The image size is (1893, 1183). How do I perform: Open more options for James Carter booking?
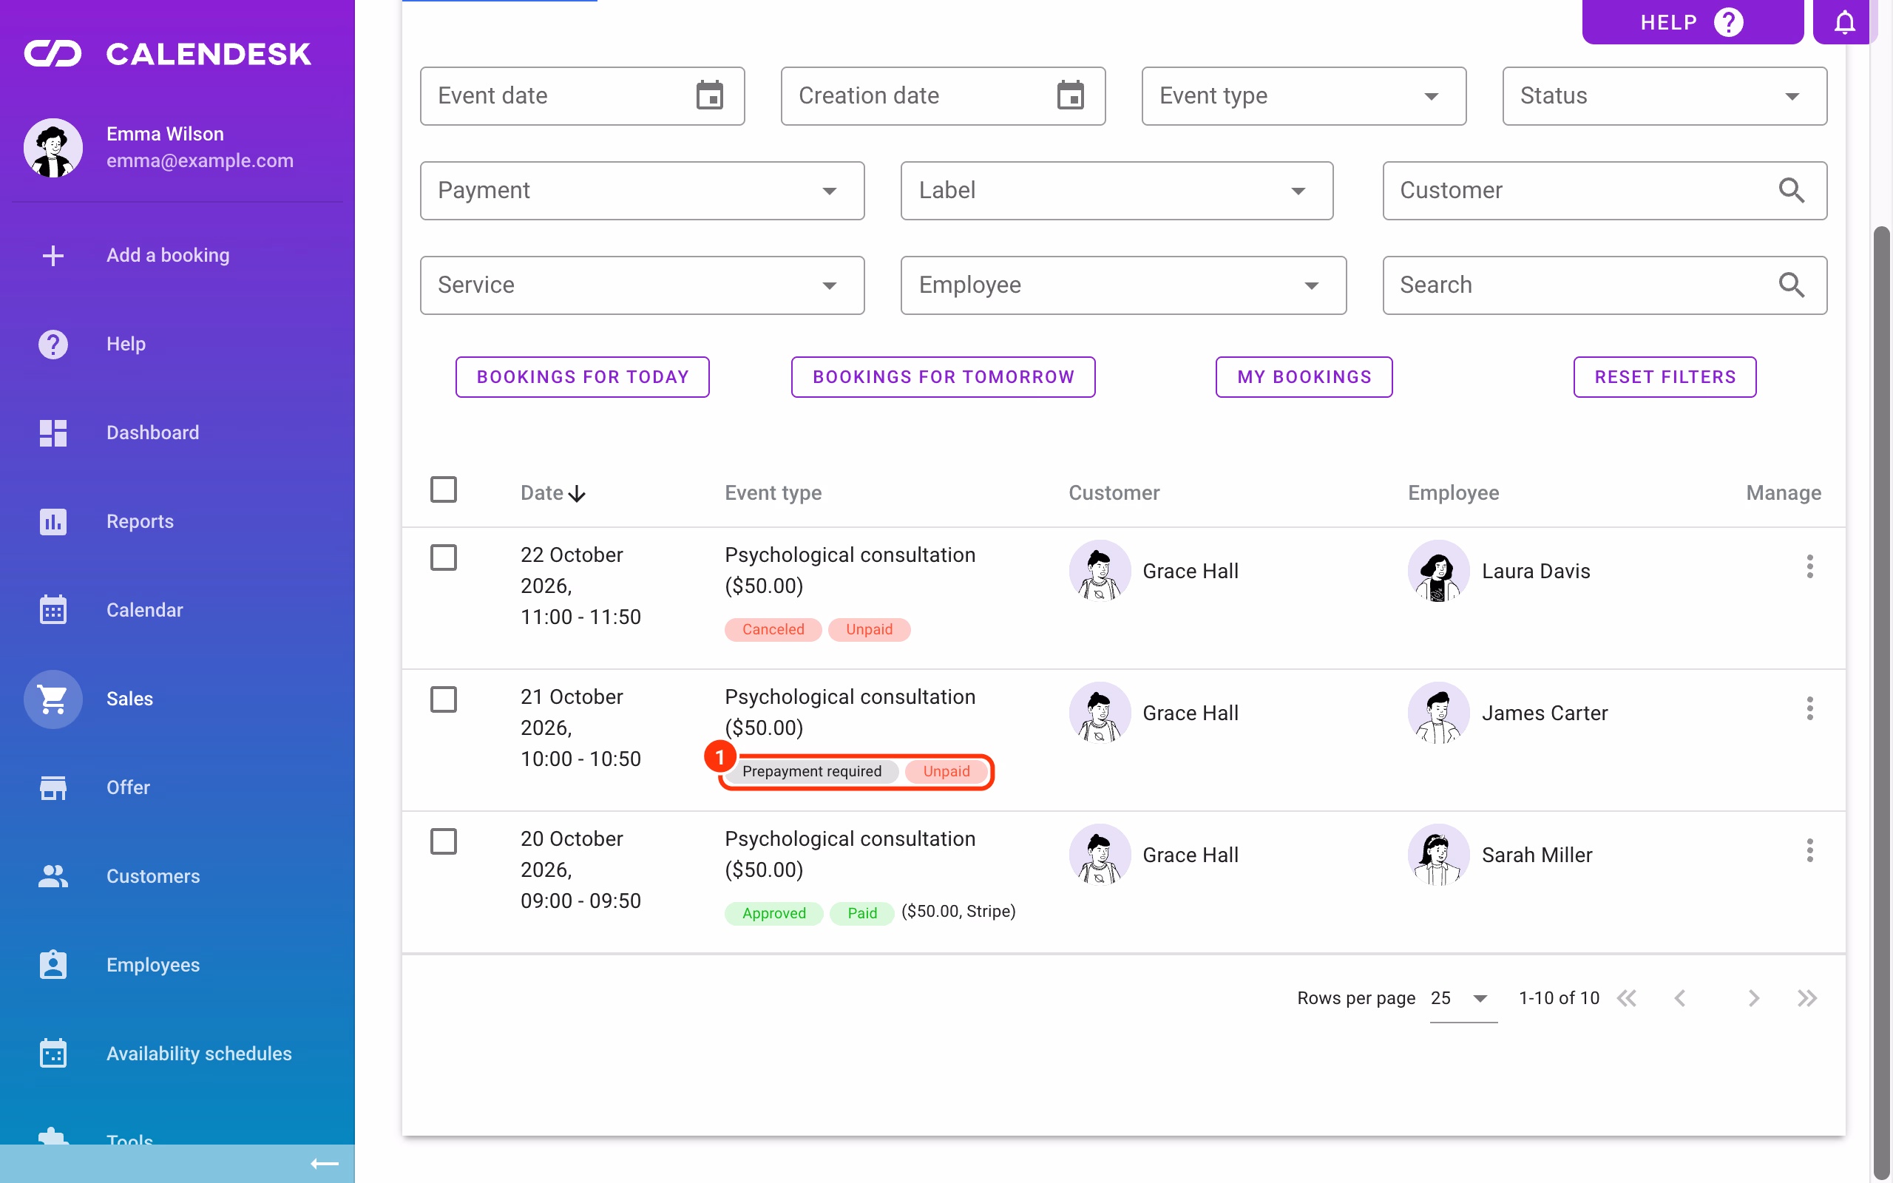[1809, 709]
